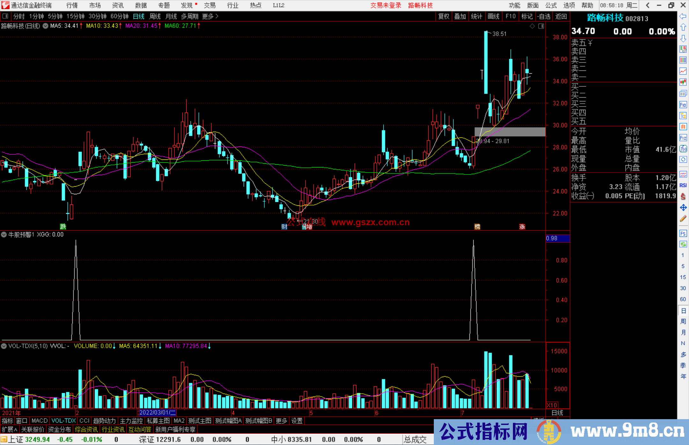Viewport: 689px width, 445px height.
Task: Click the 复权 button
Action: pos(443,16)
